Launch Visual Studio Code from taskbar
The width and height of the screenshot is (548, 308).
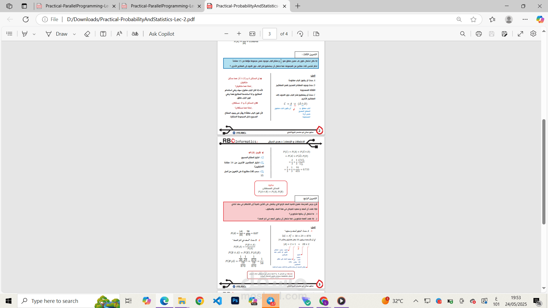point(217,301)
